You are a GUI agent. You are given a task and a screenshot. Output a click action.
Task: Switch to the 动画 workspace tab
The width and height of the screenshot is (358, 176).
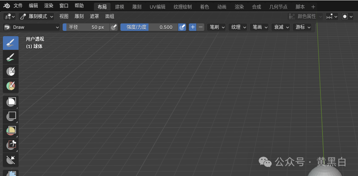[222, 7]
